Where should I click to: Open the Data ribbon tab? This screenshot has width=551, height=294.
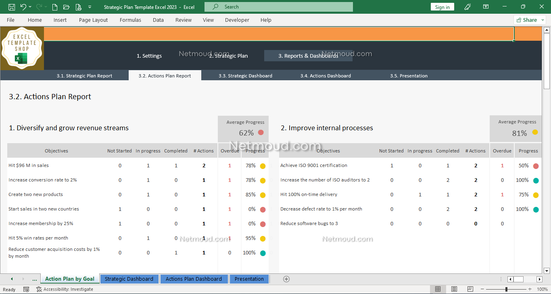(x=158, y=20)
